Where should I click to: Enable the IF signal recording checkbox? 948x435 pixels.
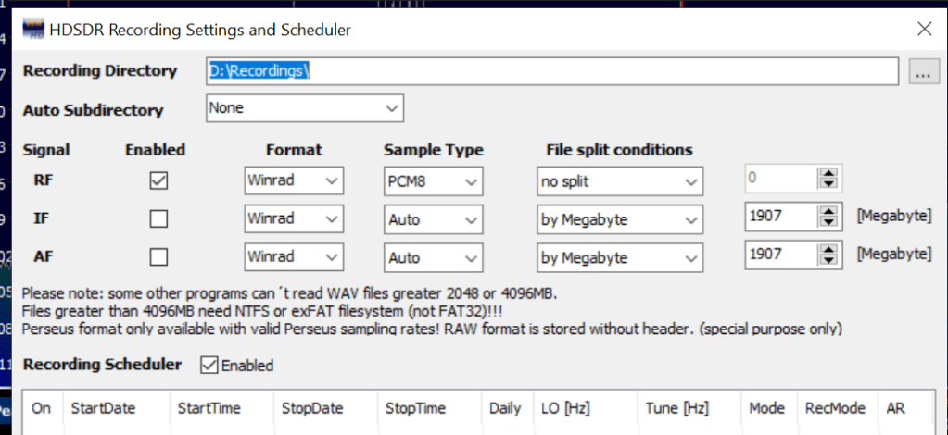coord(159,219)
